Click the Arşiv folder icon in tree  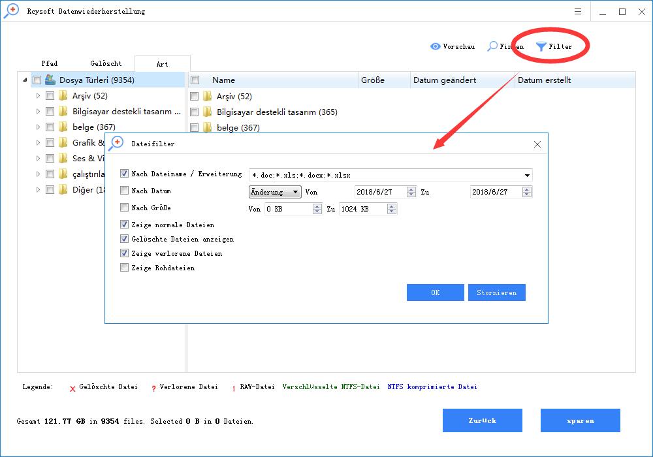tap(63, 96)
